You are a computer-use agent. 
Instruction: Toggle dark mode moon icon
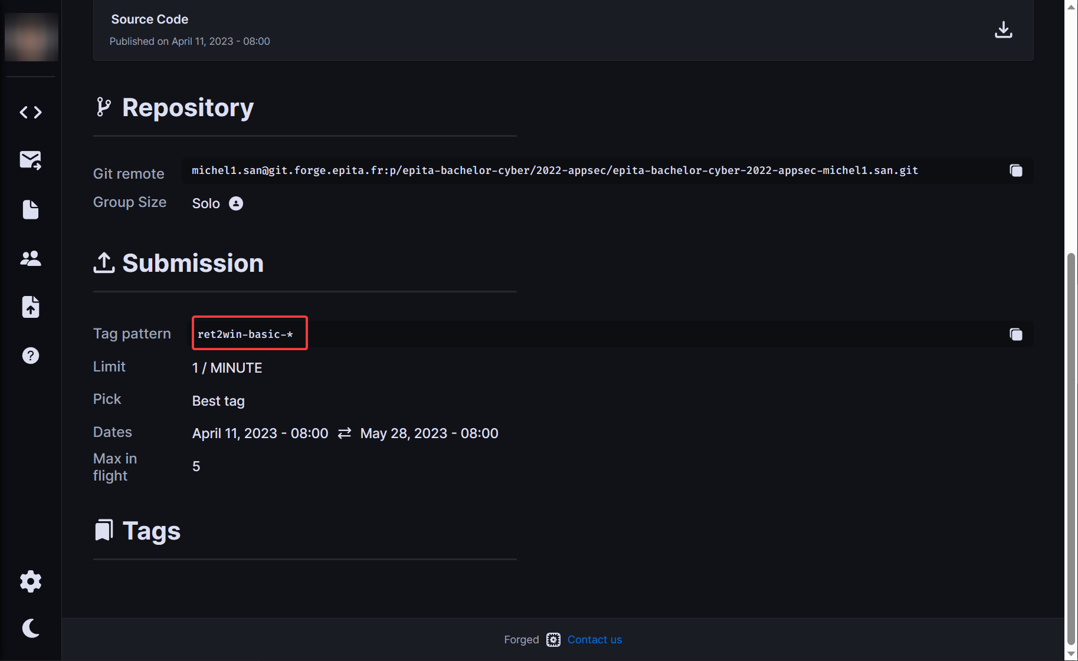[x=31, y=629]
